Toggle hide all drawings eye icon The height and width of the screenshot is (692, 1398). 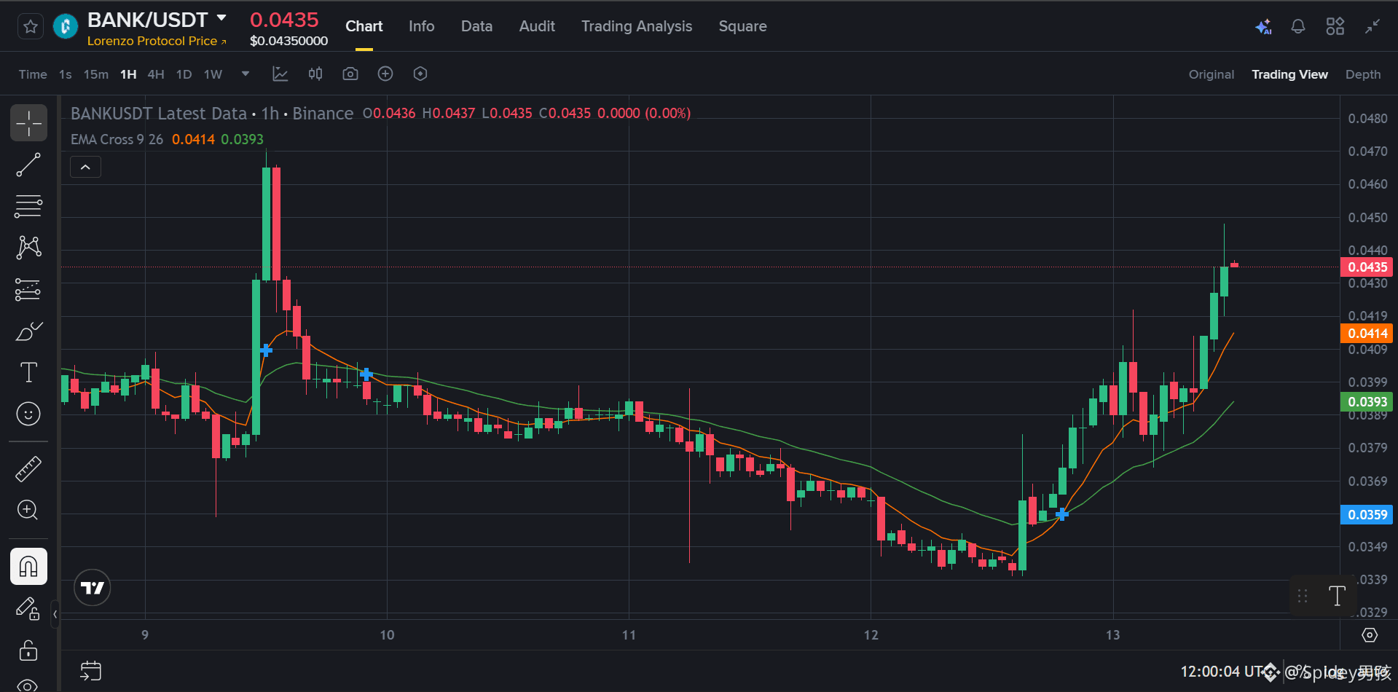tap(28, 685)
